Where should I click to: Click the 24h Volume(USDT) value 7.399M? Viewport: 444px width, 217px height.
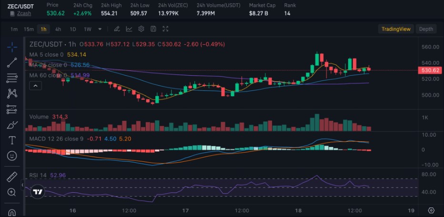click(x=207, y=13)
